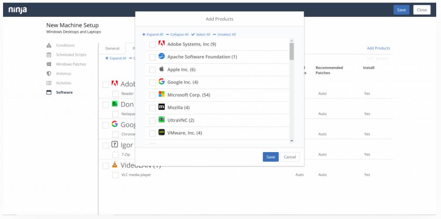Click Microsoft Corp. logo icon

(x=162, y=94)
